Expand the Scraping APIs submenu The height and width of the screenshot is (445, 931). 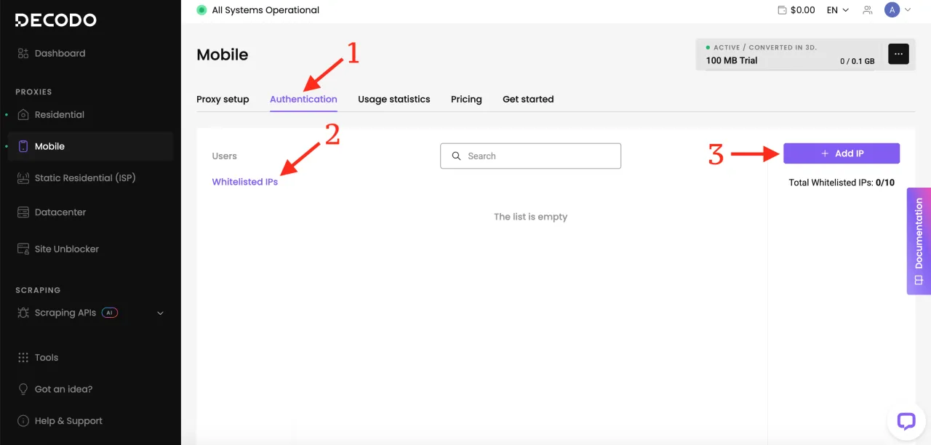point(160,313)
